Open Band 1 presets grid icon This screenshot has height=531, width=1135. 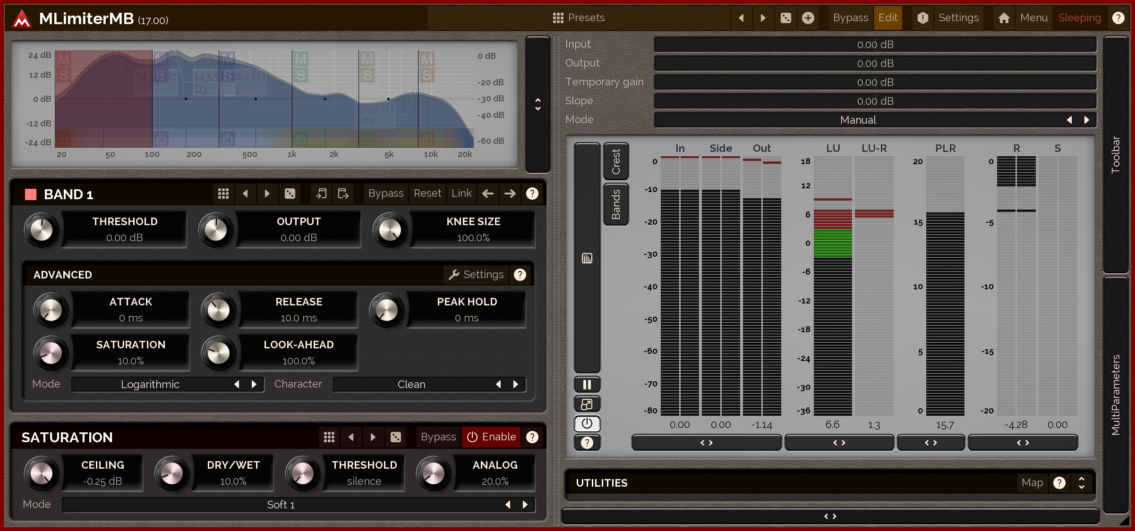point(223,194)
